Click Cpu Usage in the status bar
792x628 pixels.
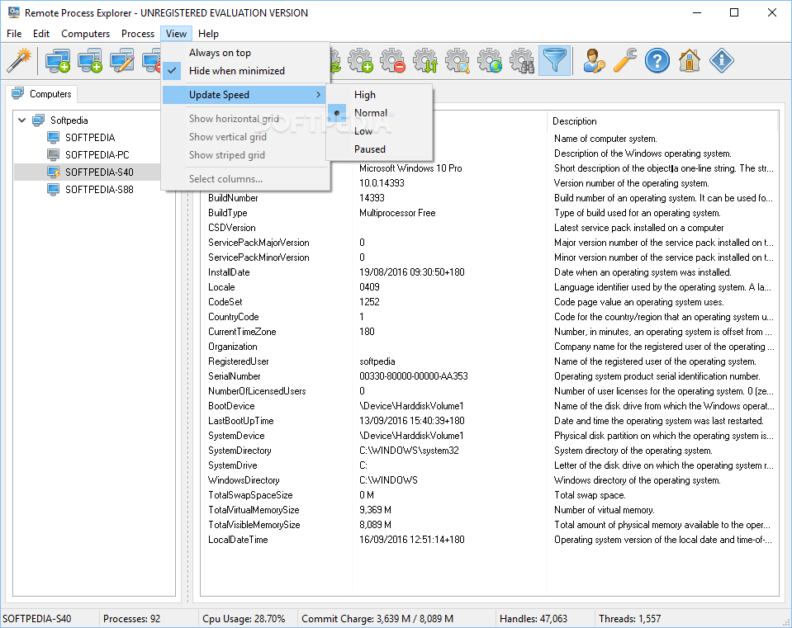click(244, 618)
